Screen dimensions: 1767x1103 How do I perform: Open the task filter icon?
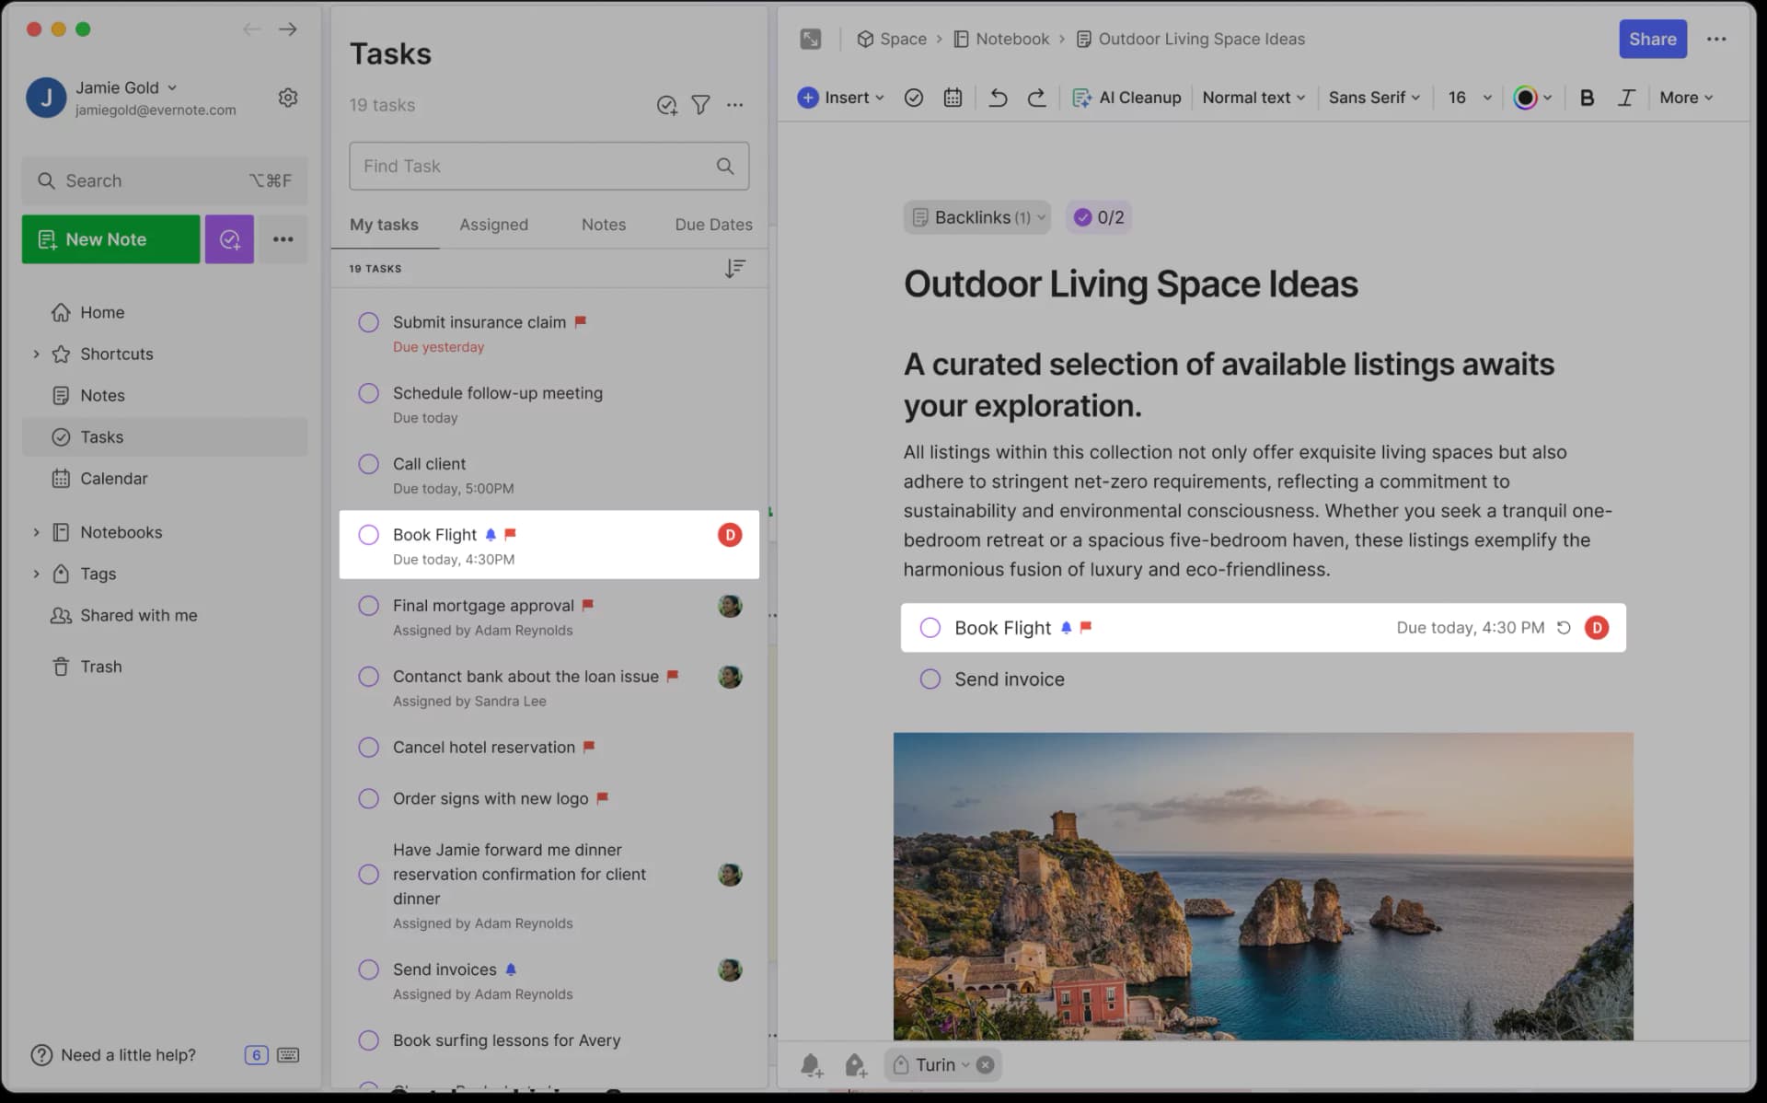tap(700, 105)
